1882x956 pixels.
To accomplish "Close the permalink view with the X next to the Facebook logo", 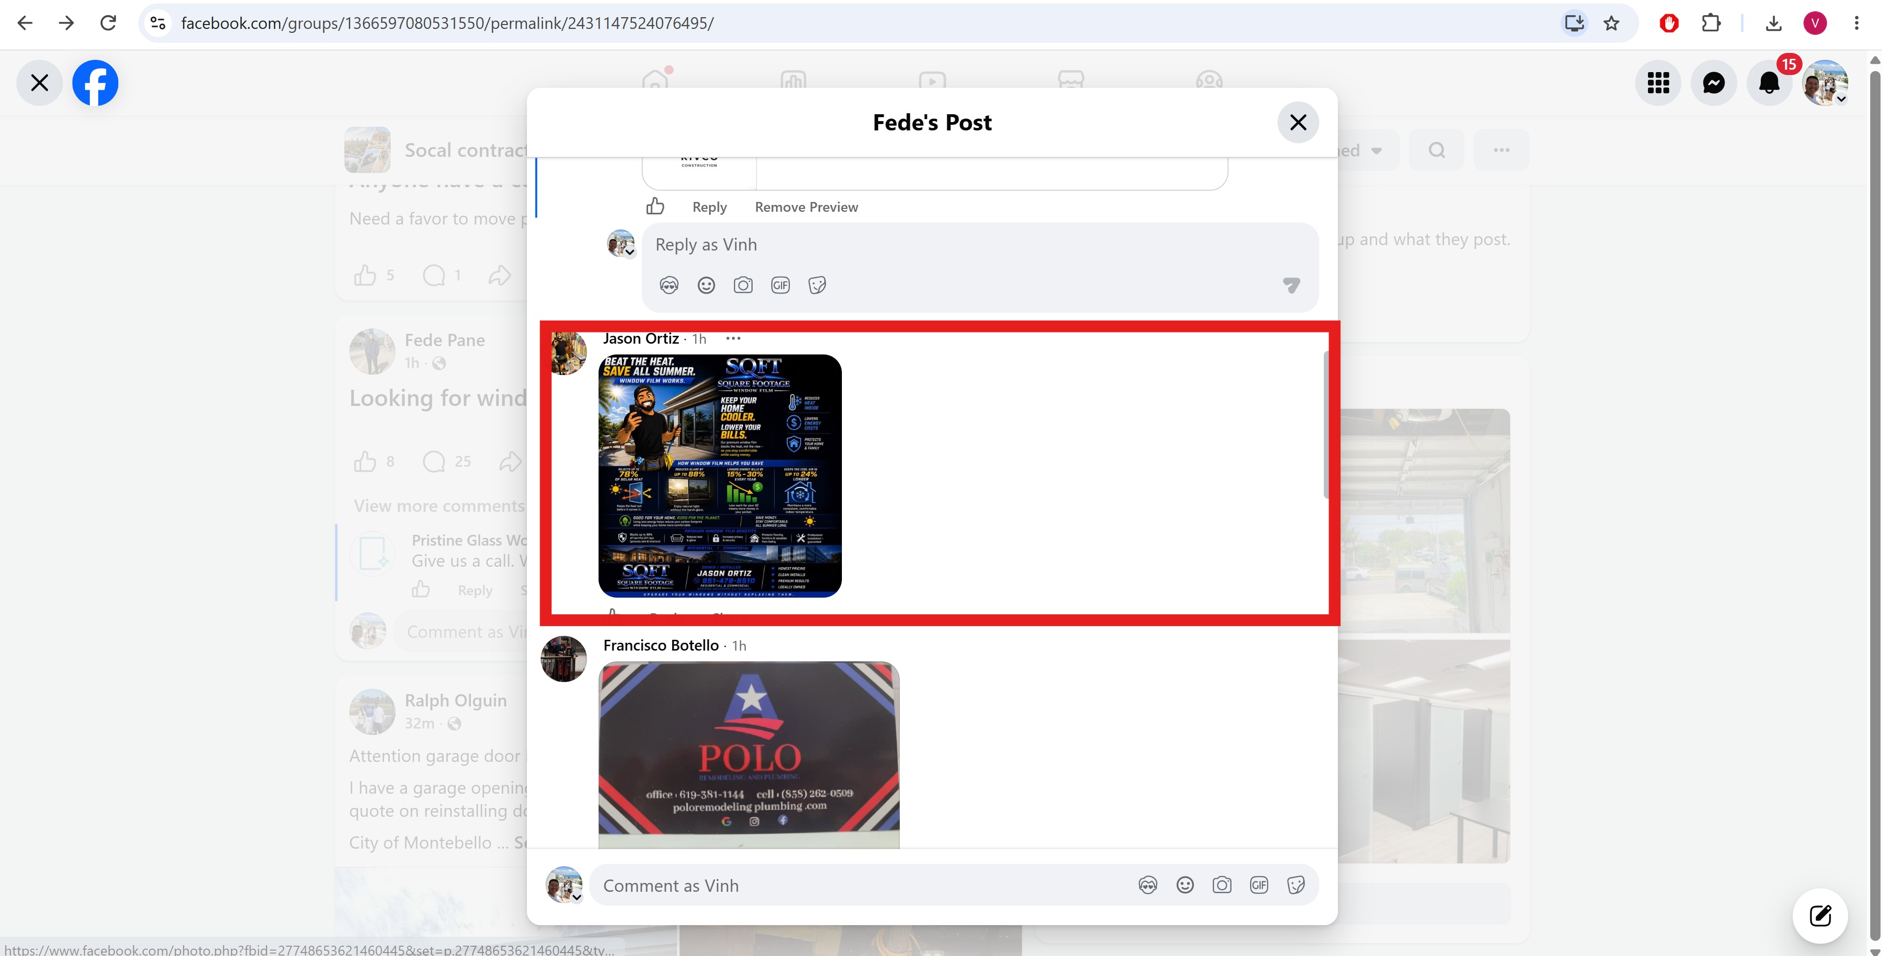I will [39, 82].
